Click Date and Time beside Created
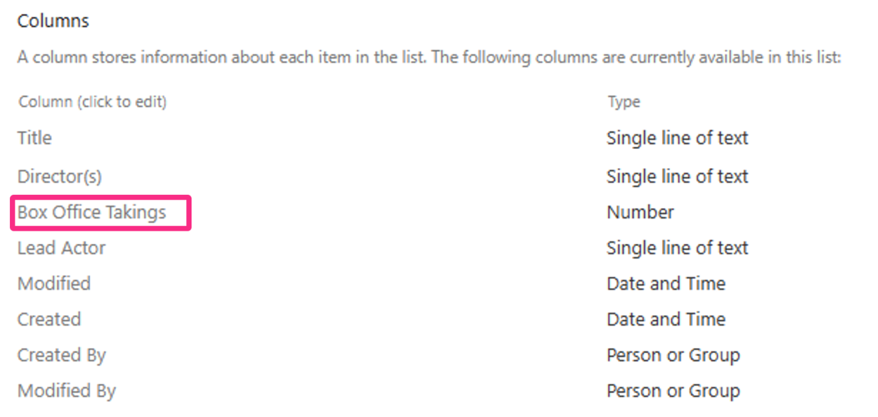 pos(666,319)
